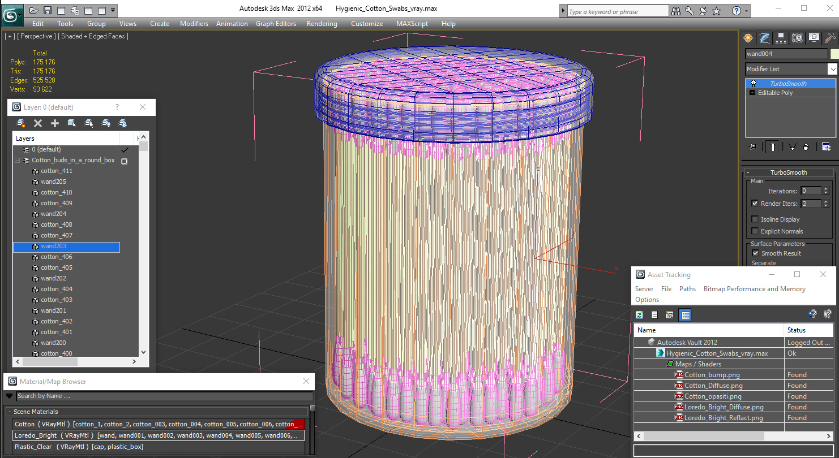Screen dimensions: 839x458
Task: Click Hide/Unhide All Layers icon
Action: pyautogui.click(x=106, y=123)
